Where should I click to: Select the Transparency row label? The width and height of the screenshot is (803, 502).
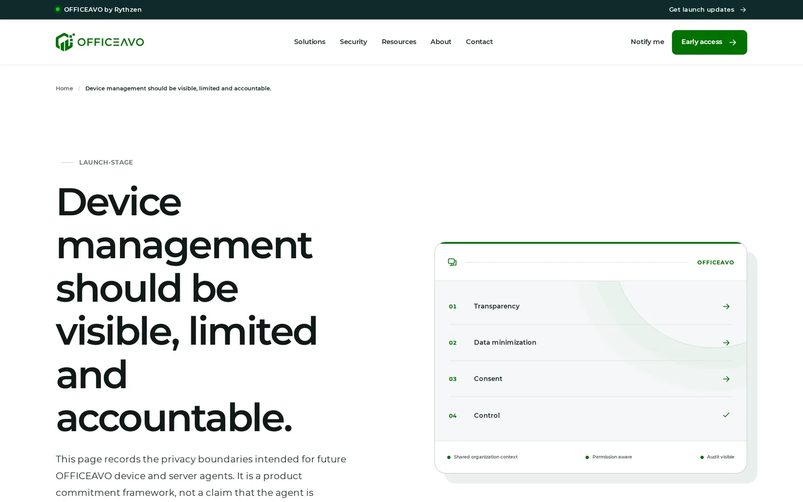click(x=497, y=306)
